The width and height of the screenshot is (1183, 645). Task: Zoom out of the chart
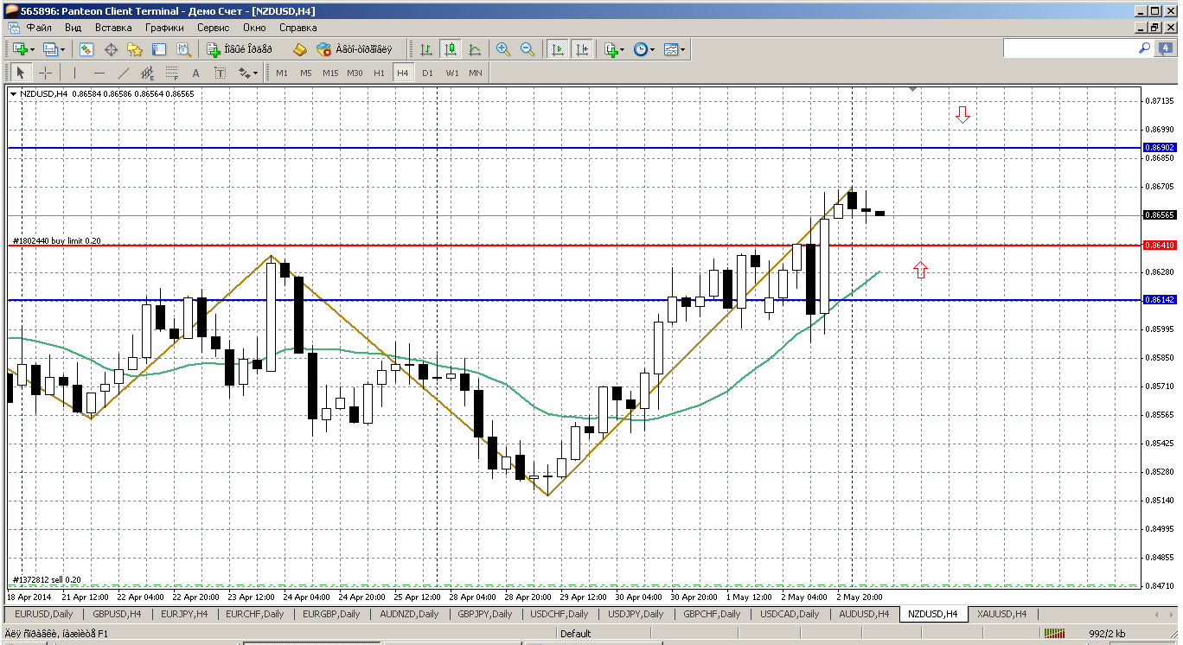click(527, 49)
